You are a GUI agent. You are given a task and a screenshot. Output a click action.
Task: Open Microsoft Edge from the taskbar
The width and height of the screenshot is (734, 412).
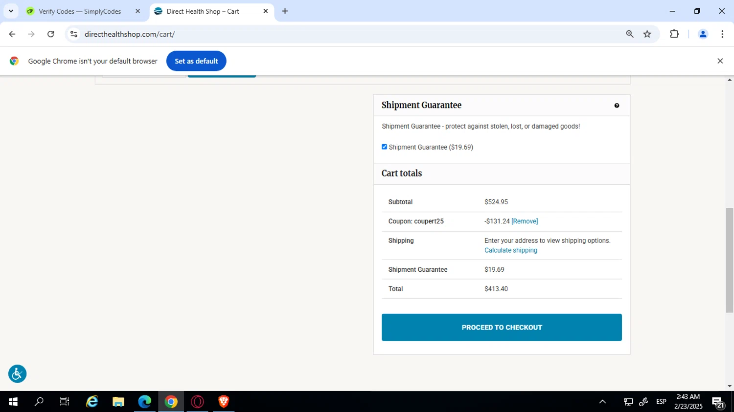(145, 402)
